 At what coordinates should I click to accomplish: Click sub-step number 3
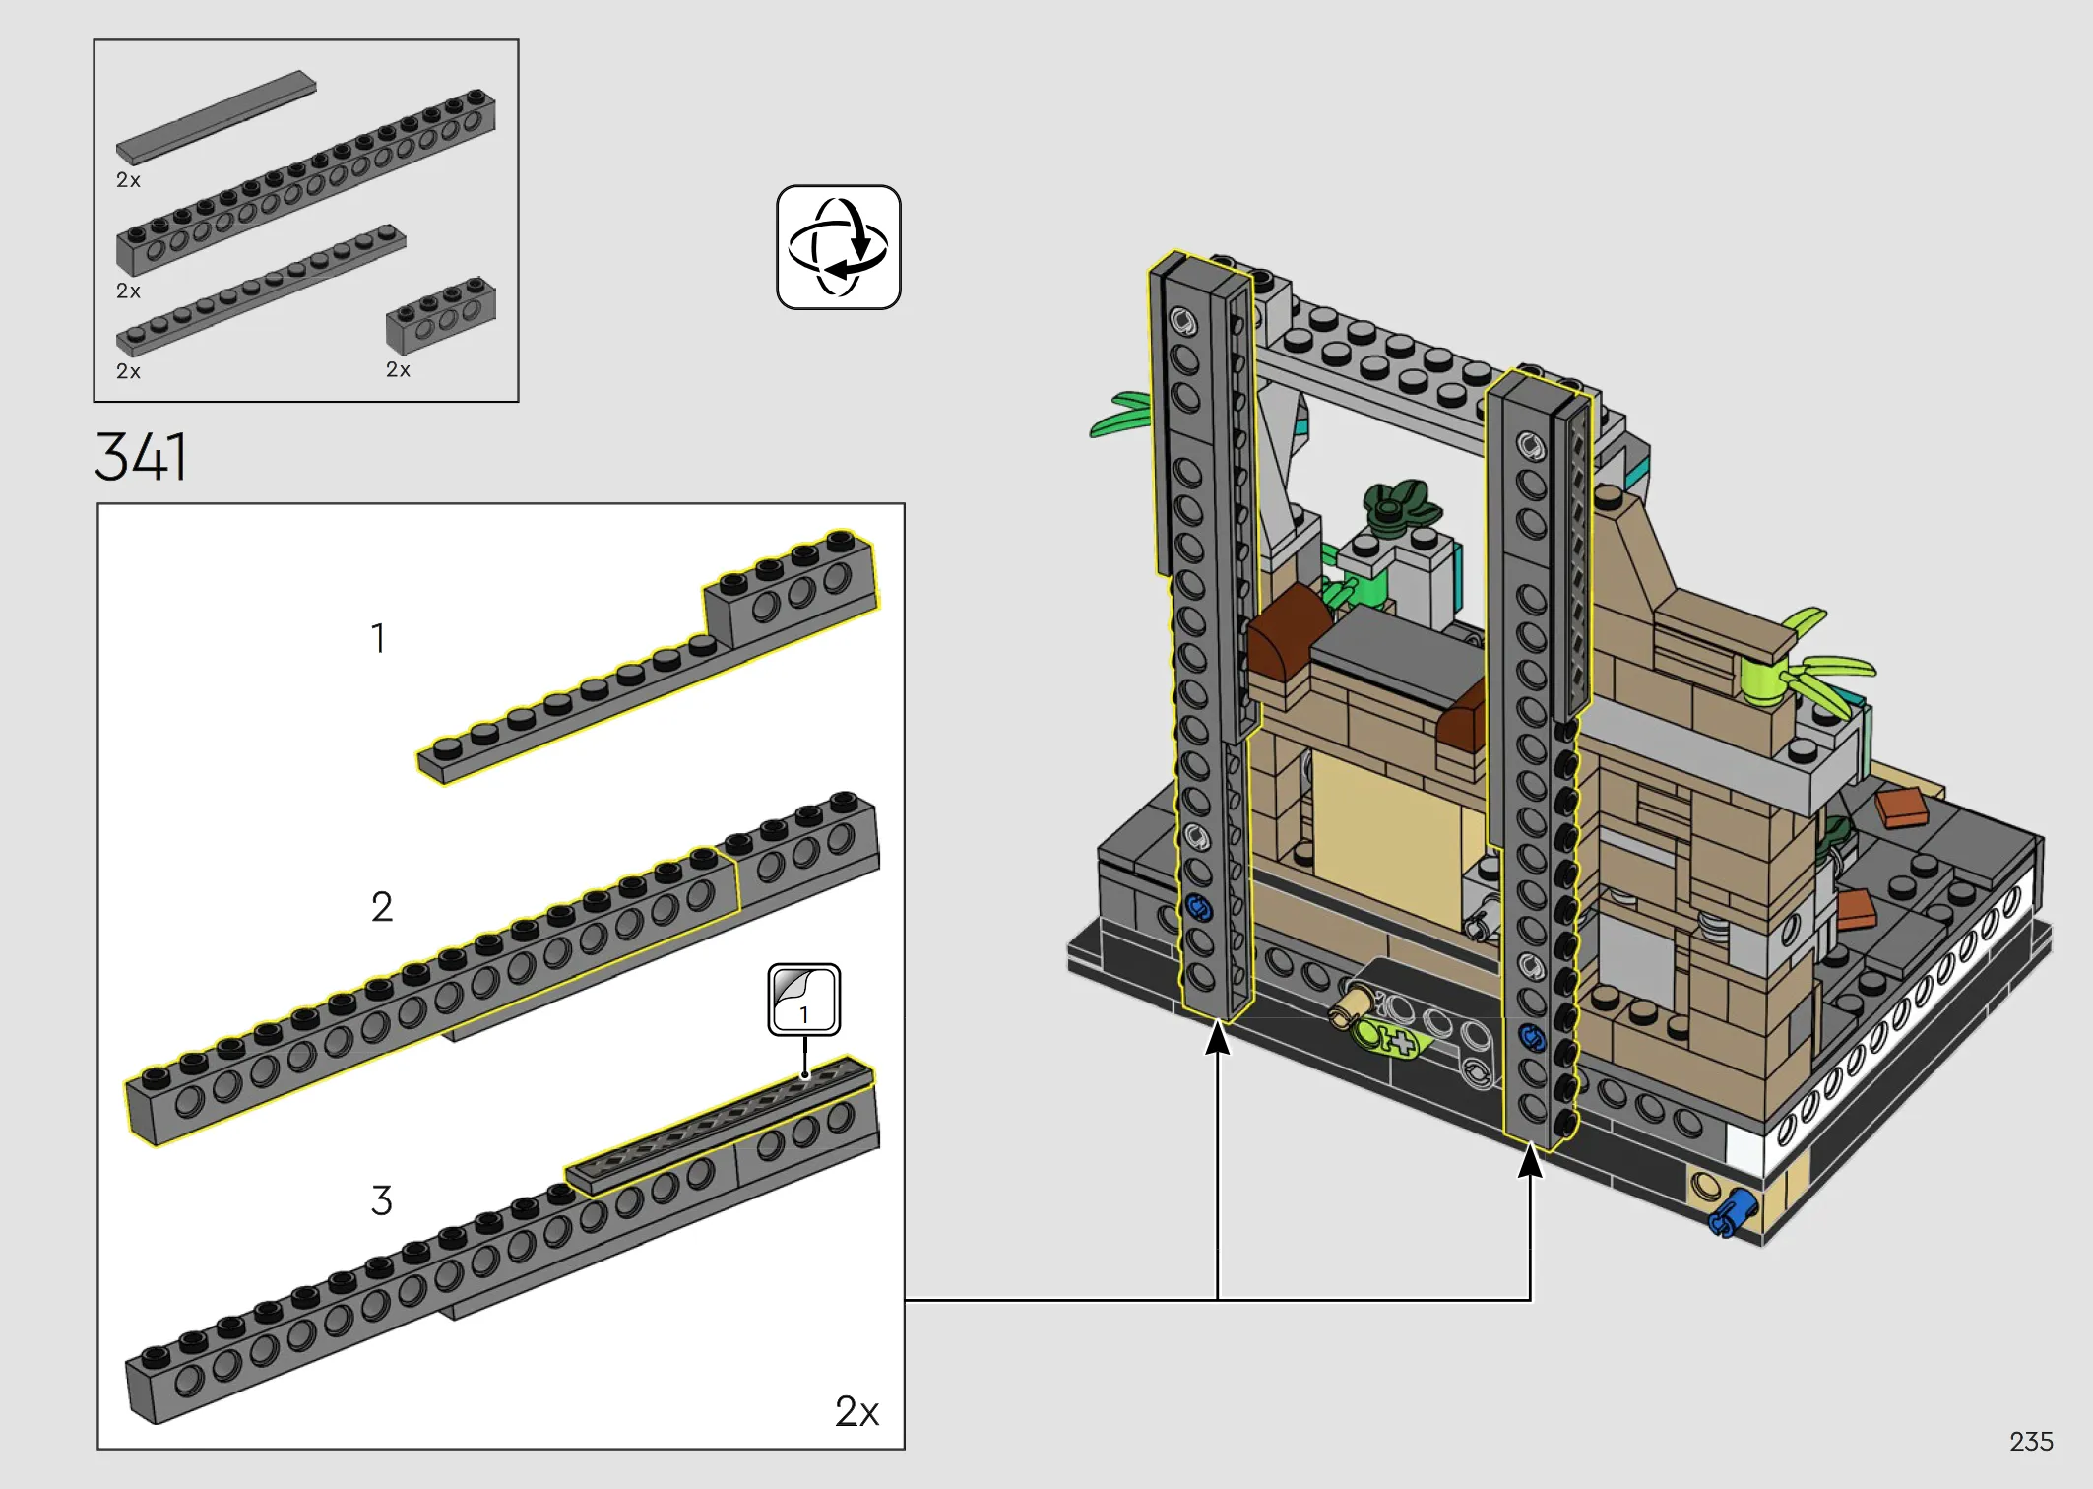coord(382,1200)
